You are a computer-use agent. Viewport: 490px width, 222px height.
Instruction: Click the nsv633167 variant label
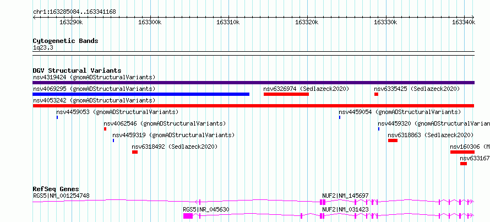coord(475,158)
